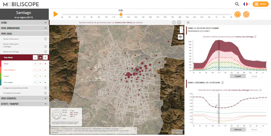
Task: Select Duncan segregation index
Action: [238, 130]
